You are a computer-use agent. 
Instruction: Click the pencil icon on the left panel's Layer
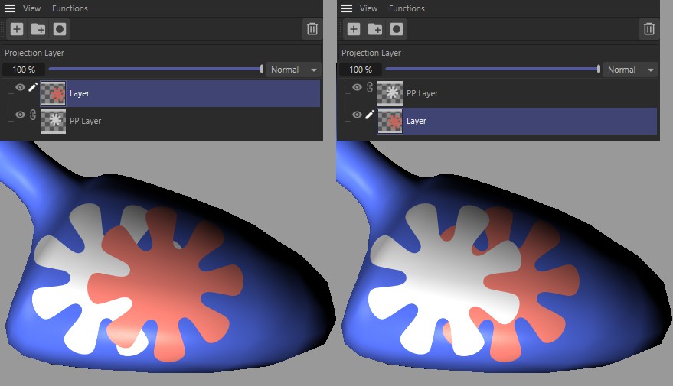click(x=33, y=87)
